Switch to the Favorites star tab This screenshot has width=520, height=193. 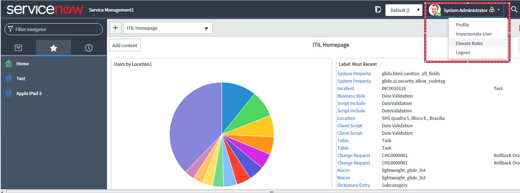tap(53, 48)
